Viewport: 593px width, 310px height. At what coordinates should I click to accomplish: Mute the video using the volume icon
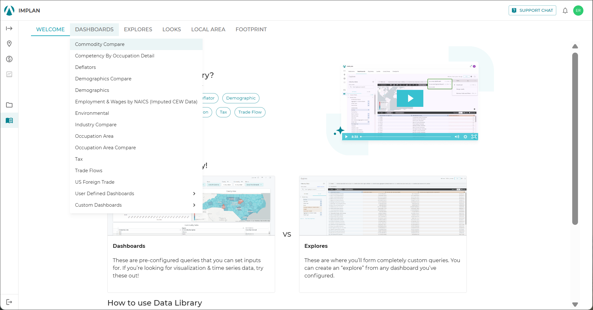pyautogui.click(x=457, y=137)
